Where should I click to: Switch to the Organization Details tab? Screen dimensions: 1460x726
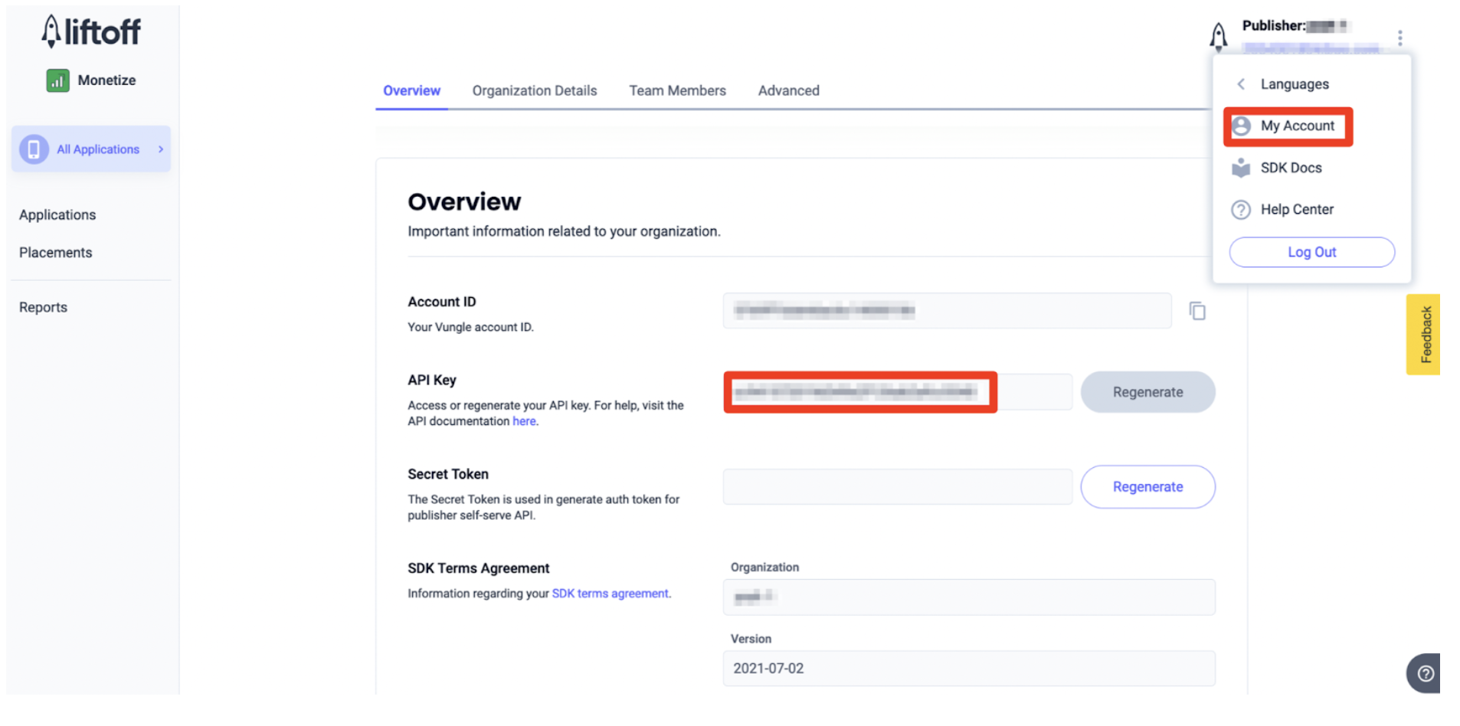pos(535,90)
